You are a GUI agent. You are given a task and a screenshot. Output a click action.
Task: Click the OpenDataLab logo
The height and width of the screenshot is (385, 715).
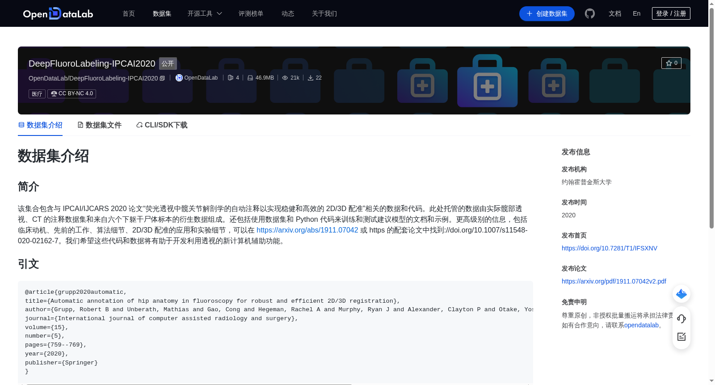[58, 13]
